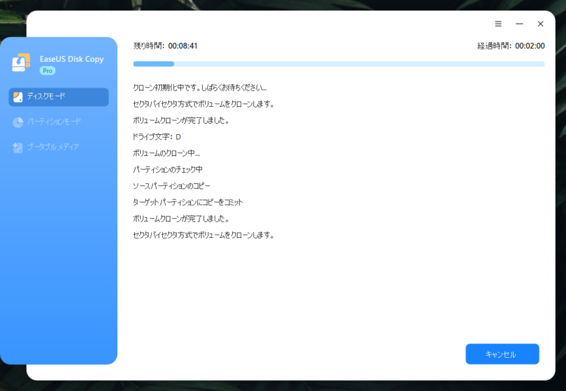Minimize the EaseUS Disk Copy window
The width and height of the screenshot is (566, 391).
(519, 23)
